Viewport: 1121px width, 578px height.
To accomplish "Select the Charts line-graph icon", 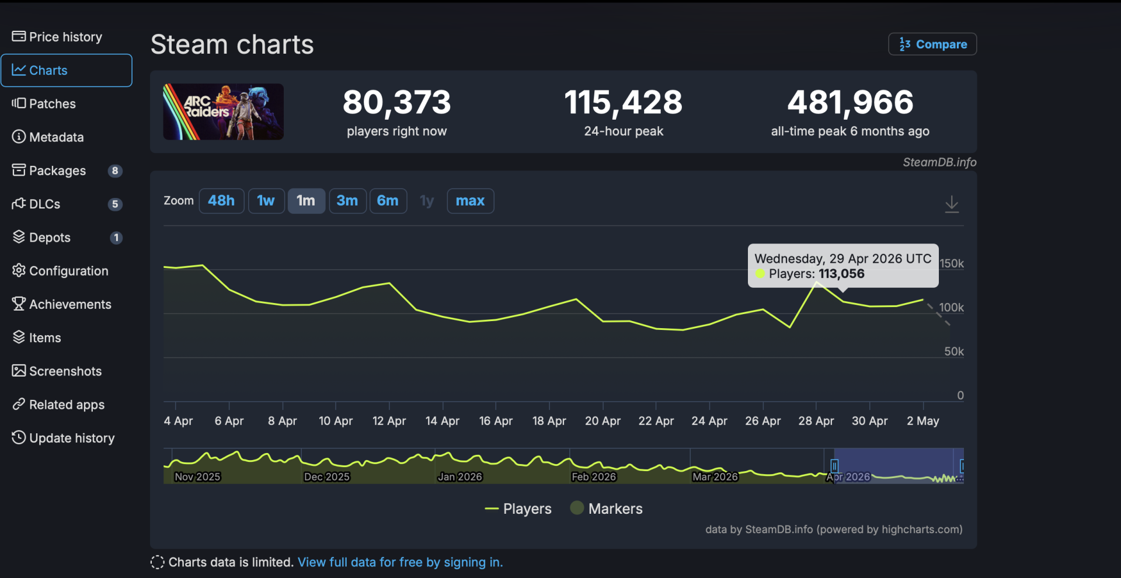I will 19,70.
